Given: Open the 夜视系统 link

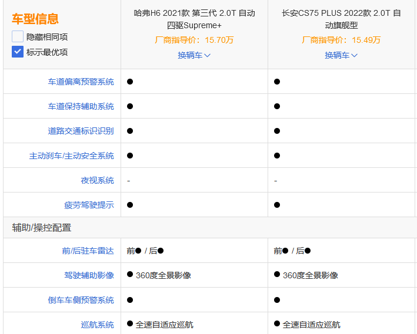Looking at the screenshot, I should click(97, 180).
